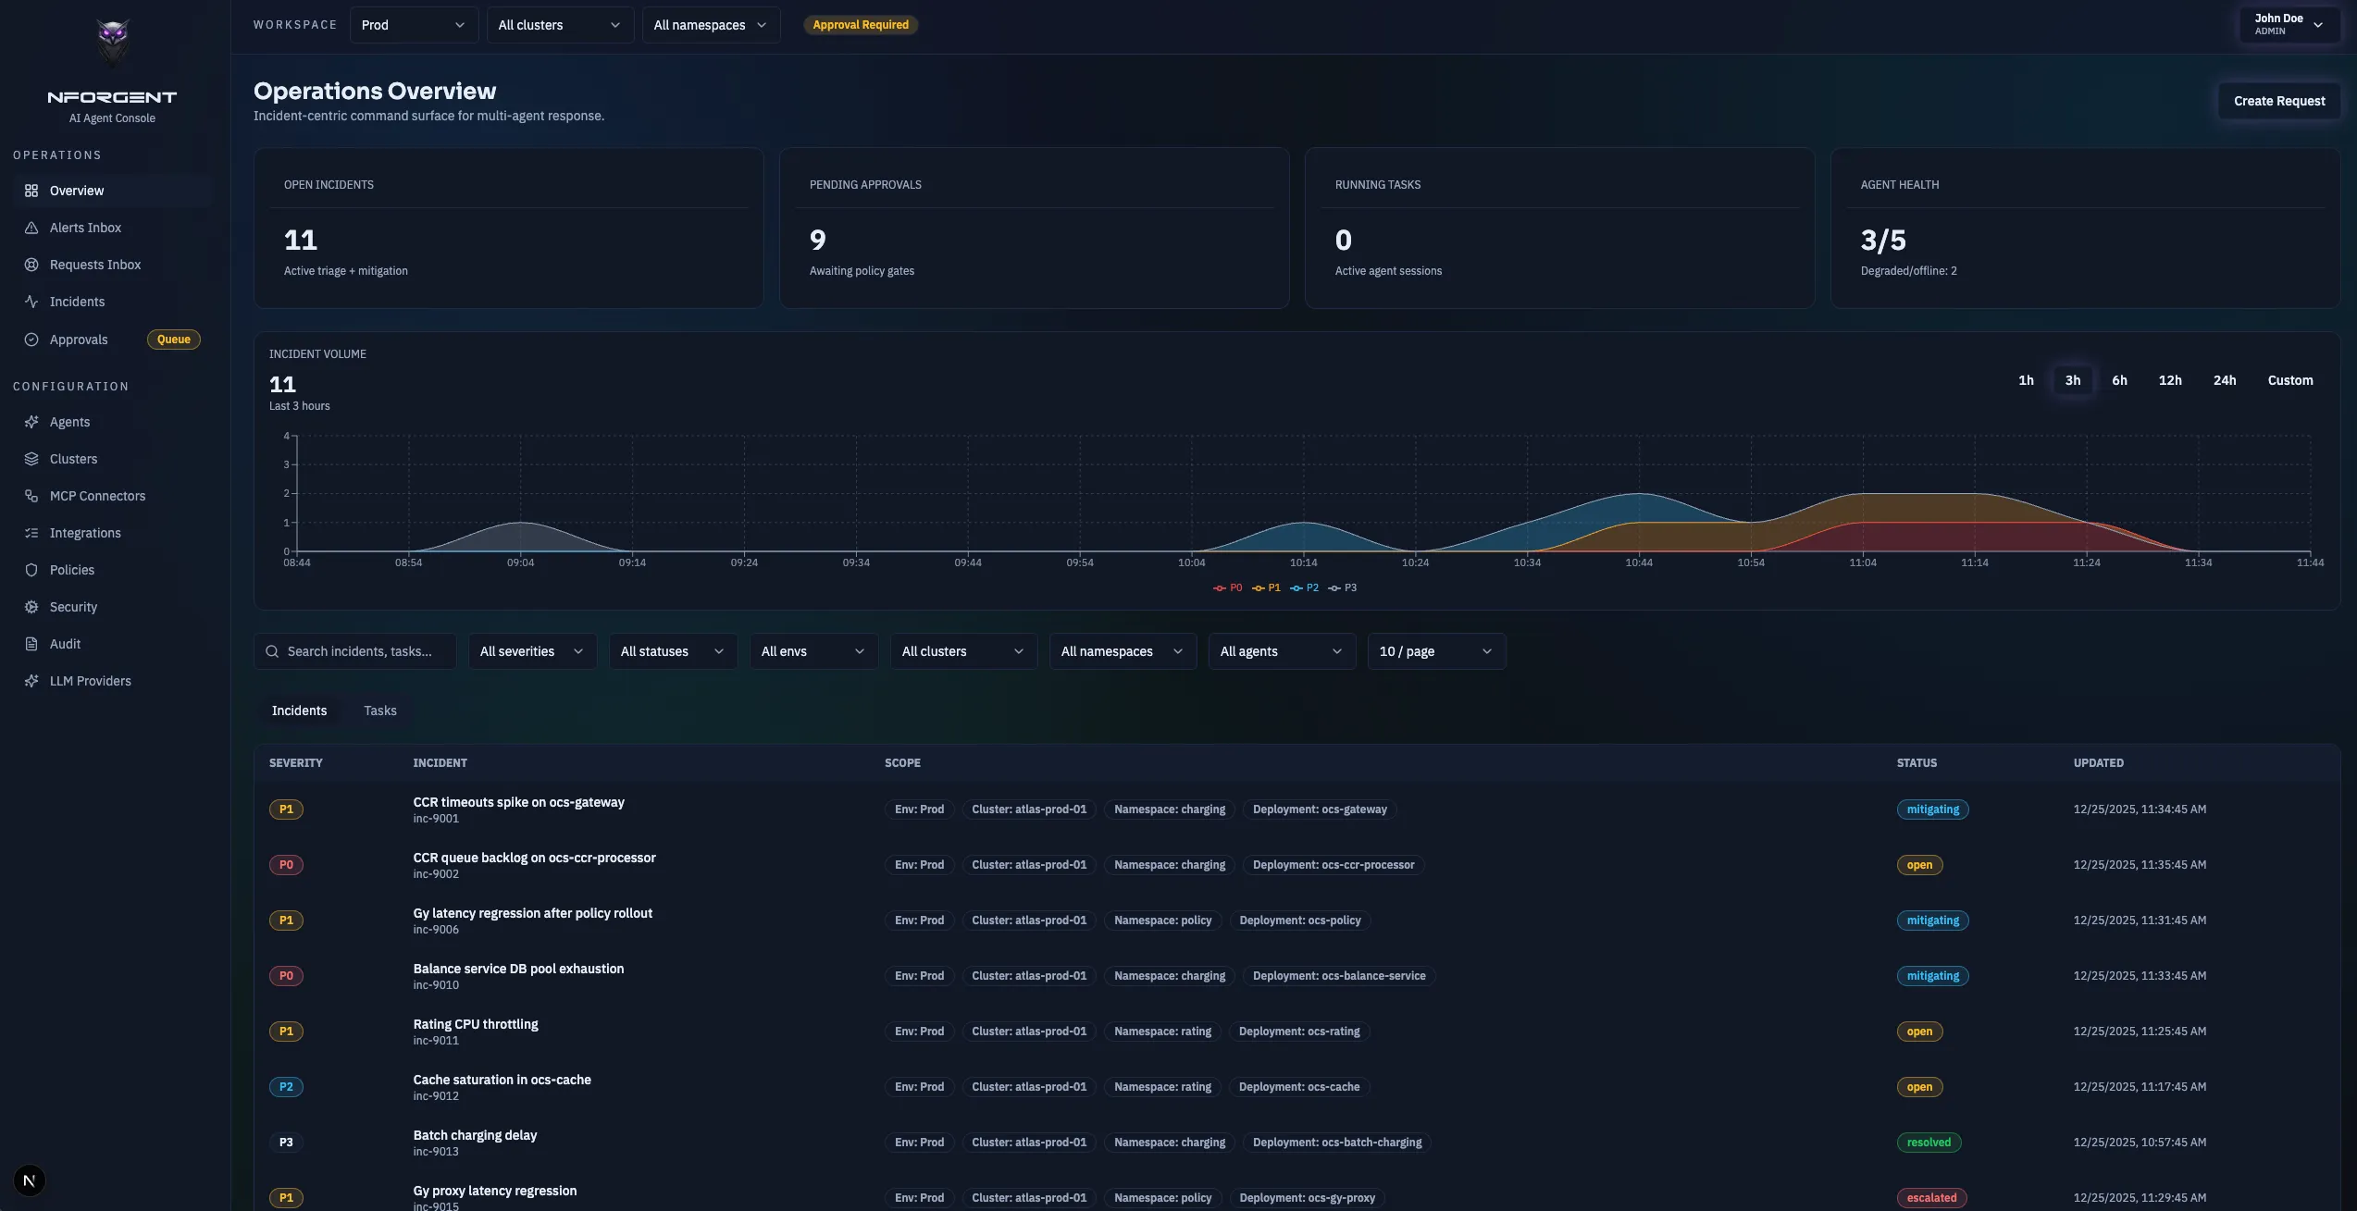Select the MCP Connectors icon
This screenshot has height=1211, width=2357.
point(31,496)
